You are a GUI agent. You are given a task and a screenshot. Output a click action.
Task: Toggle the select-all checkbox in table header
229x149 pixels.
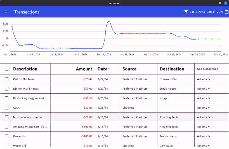(x=7, y=69)
